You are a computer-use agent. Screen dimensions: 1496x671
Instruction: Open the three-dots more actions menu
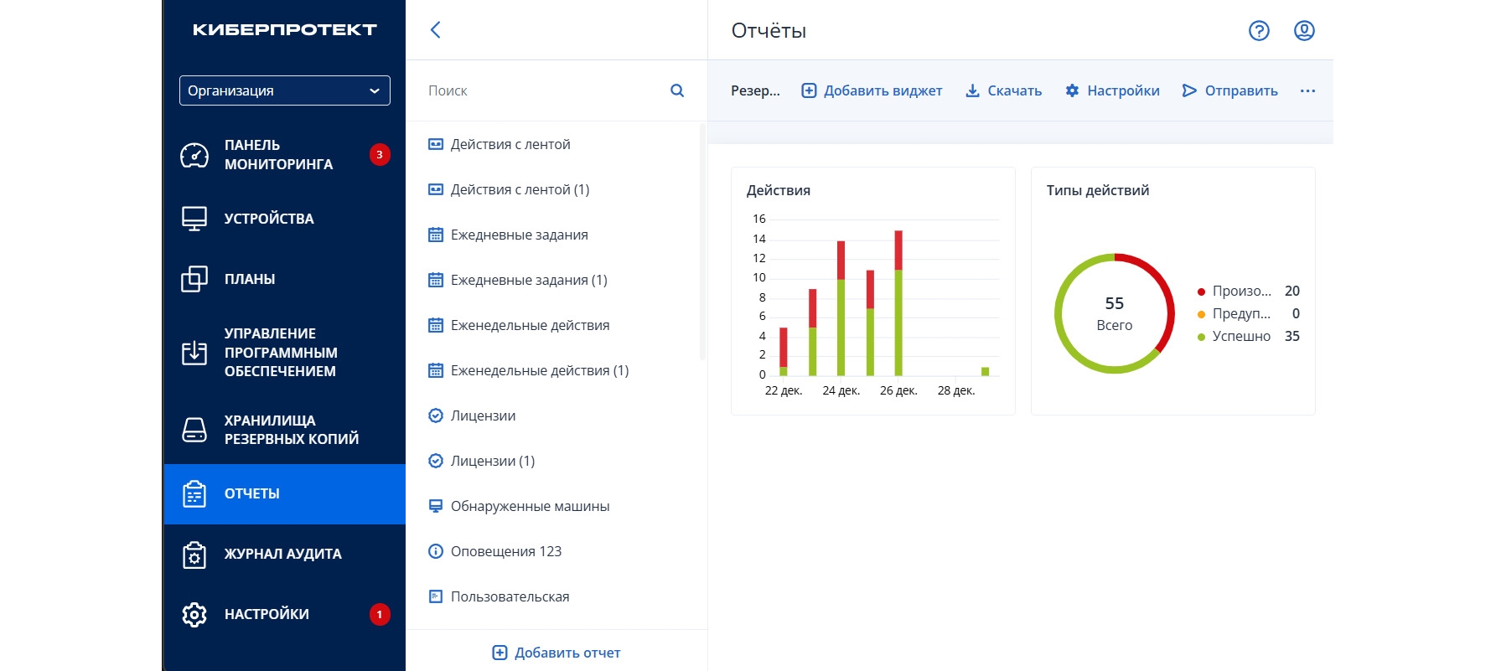pyautogui.click(x=1307, y=90)
